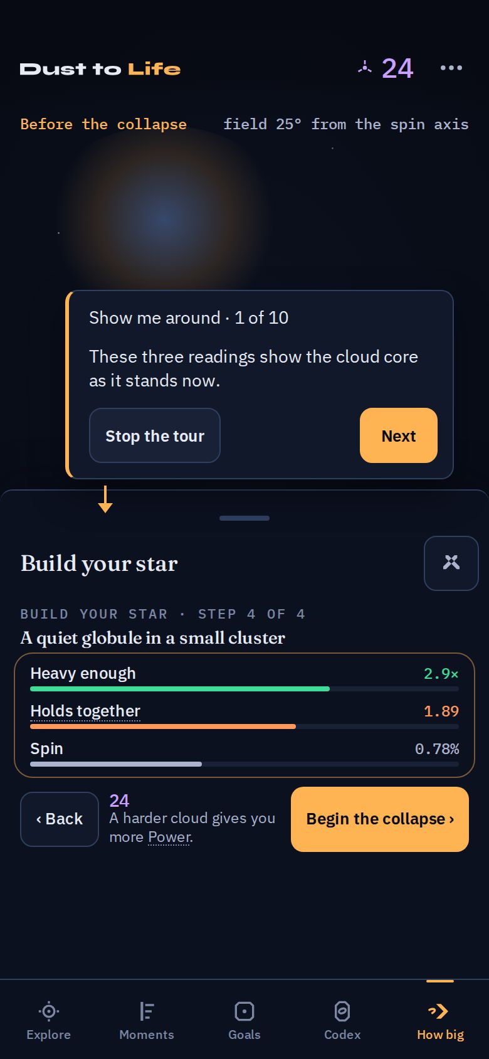Open the Goals tab icon
The height and width of the screenshot is (1059, 489).
[x=244, y=1011]
